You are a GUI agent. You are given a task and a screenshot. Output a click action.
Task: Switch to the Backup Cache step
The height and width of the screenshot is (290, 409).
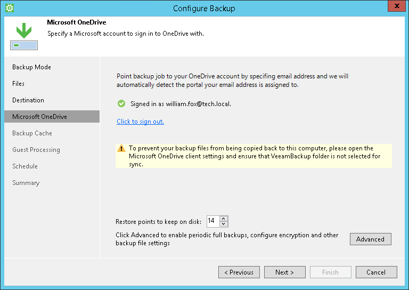tap(32, 133)
